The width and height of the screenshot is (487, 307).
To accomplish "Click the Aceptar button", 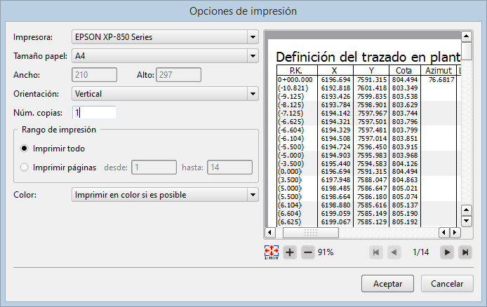I will point(387,283).
